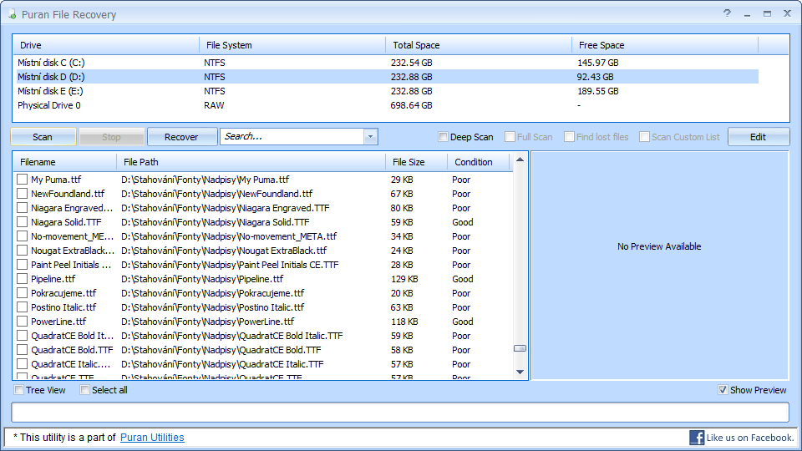Click the Recover button
This screenshot has height=451, width=802.
click(181, 136)
